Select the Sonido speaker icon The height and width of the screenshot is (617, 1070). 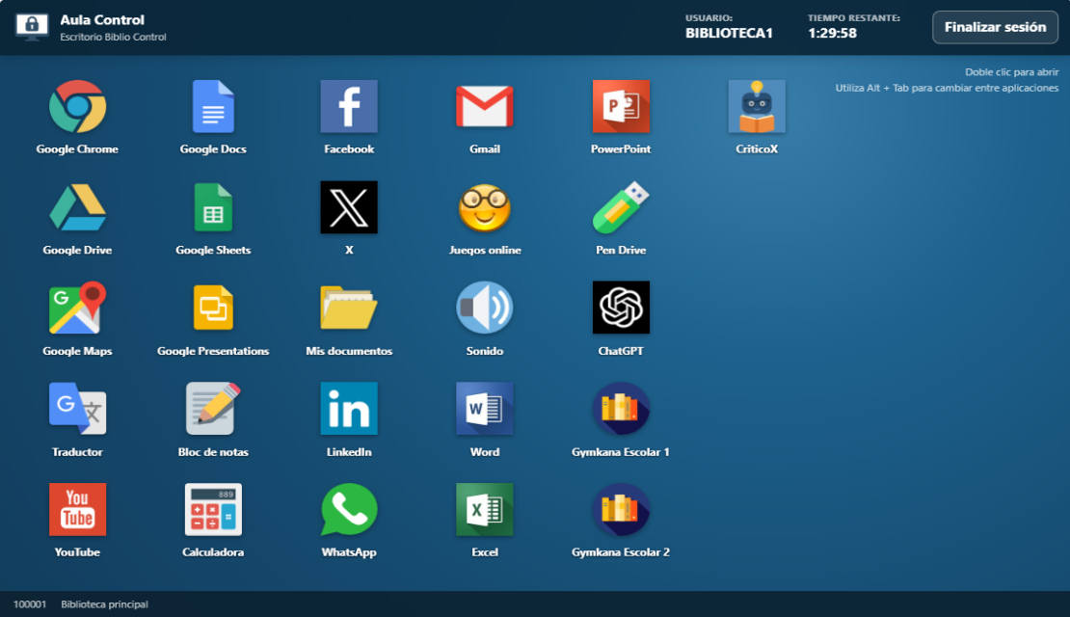(x=485, y=308)
